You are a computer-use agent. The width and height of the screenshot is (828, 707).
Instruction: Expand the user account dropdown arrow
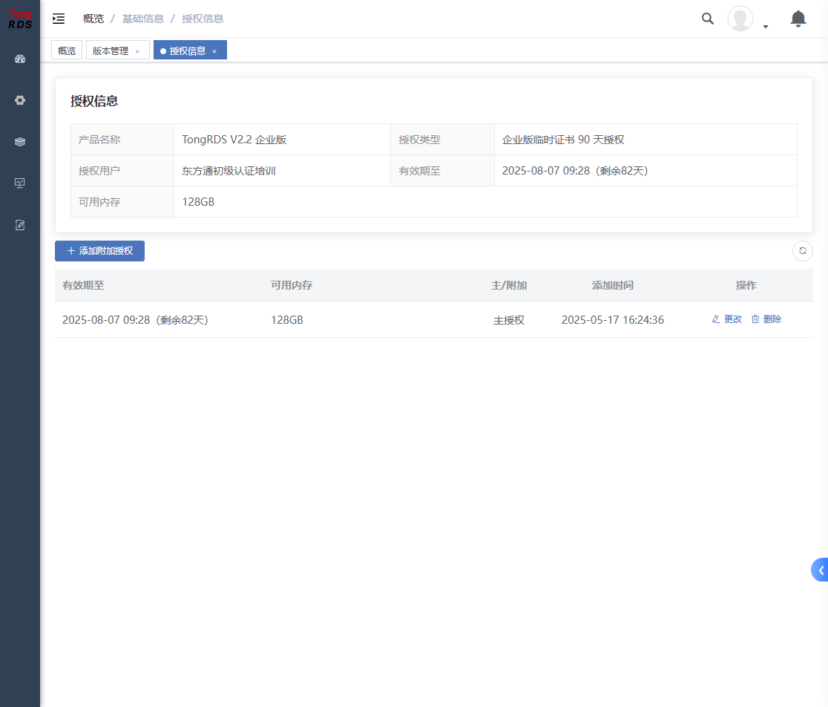click(x=766, y=27)
